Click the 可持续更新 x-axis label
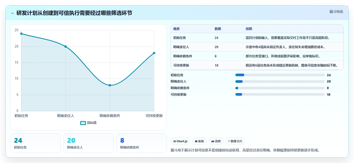This screenshot has height=163, width=354. click(x=154, y=116)
